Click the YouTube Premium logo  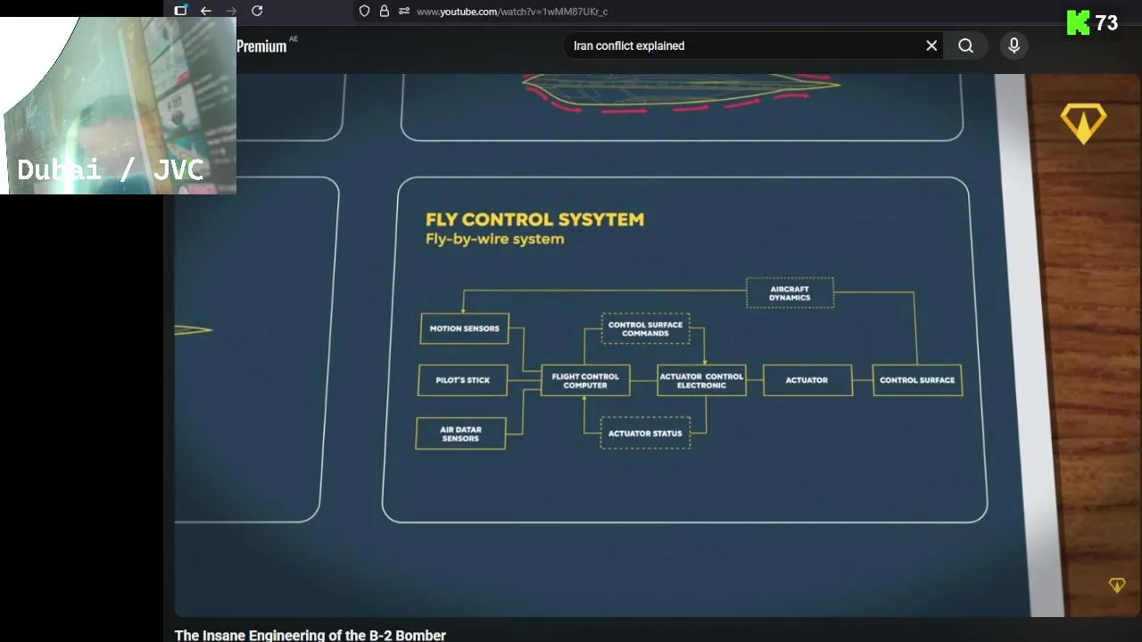266,45
